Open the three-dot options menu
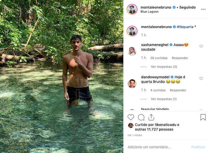 coord(203,9)
